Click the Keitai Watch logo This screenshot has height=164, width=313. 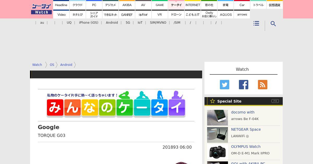[x=41, y=9]
